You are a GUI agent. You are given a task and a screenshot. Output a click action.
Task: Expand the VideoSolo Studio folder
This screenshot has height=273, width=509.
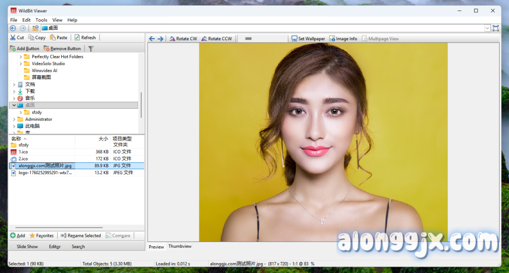coord(21,64)
